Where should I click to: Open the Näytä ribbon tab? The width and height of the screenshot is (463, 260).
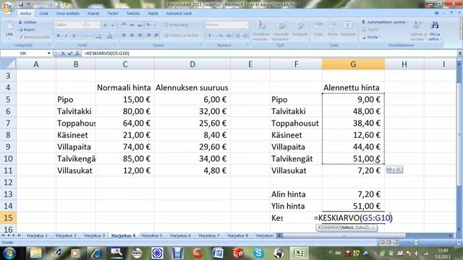(x=153, y=13)
